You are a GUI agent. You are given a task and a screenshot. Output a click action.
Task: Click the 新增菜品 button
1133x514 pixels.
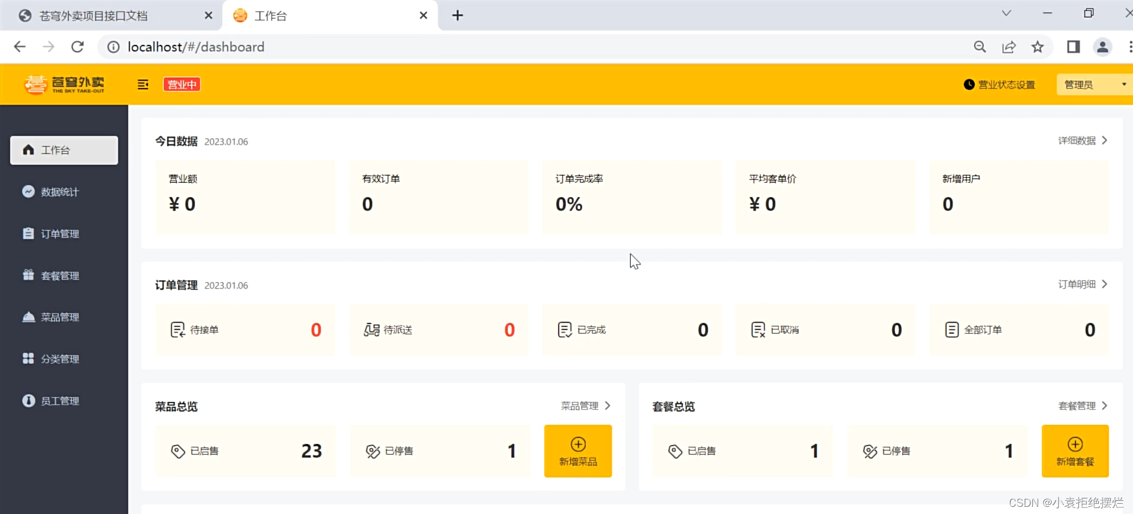click(x=578, y=451)
